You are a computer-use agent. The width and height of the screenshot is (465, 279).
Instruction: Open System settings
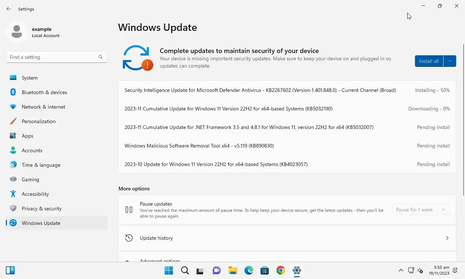pyautogui.click(x=57, y=78)
